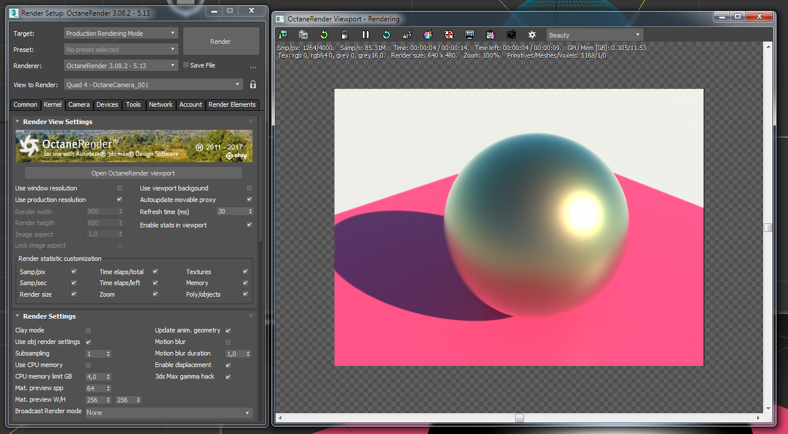Click the color wheel picker icon
The height and width of the screenshot is (434, 788).
[x=428, y=35]
